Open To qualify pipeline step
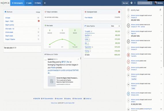 (87, 31)
